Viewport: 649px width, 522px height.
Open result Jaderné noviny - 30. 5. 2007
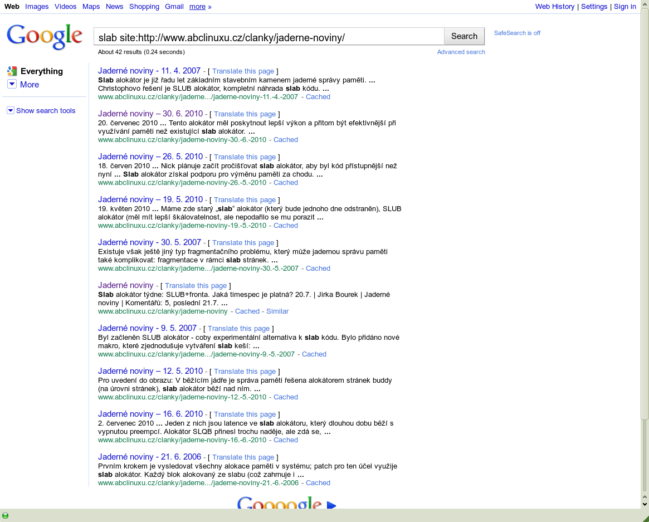click(x=149, y=242)
